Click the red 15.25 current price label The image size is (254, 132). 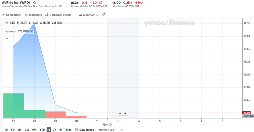pos(246,113)
